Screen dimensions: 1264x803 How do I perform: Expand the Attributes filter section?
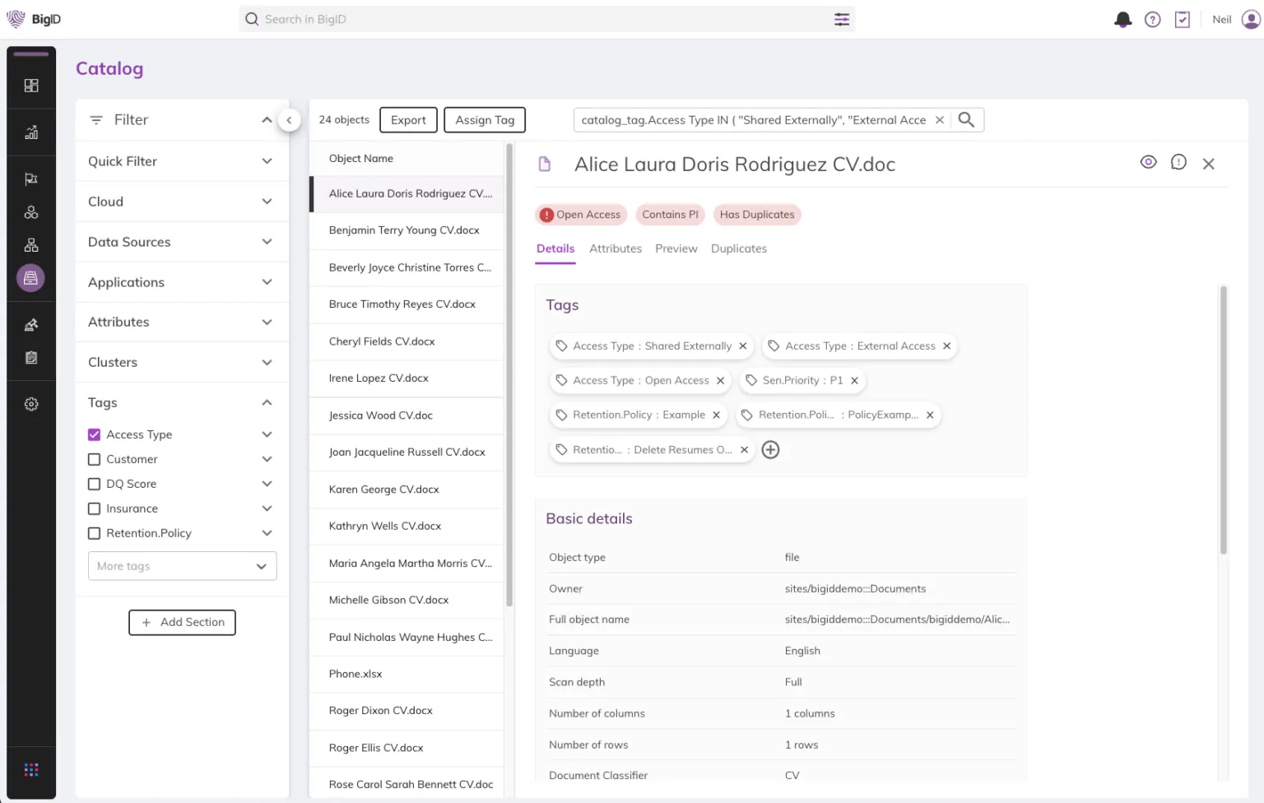(x=182, y=322)
